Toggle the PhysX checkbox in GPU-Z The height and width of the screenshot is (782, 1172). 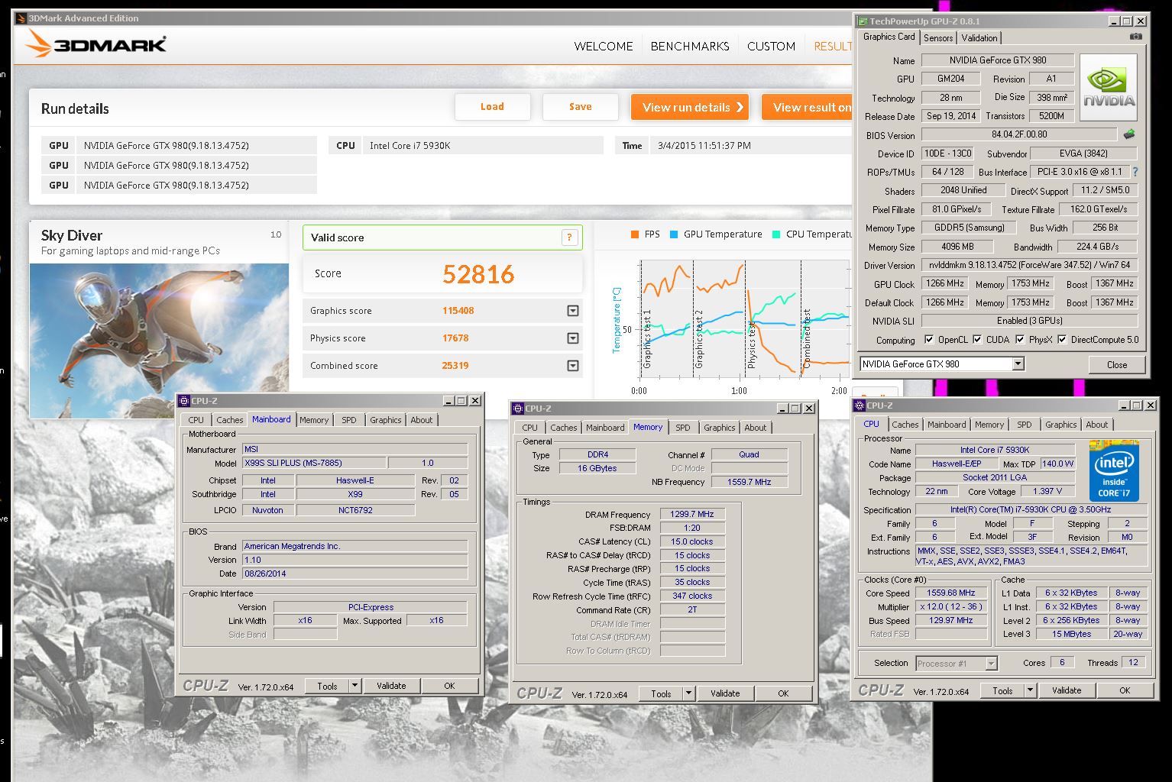(x=1020, y=339)
